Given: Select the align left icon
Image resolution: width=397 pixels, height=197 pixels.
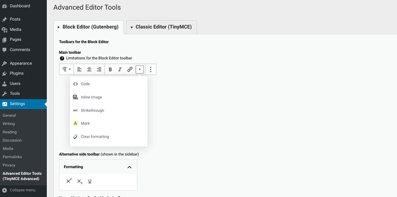Looking at the screenshot, I should (79, 70).
